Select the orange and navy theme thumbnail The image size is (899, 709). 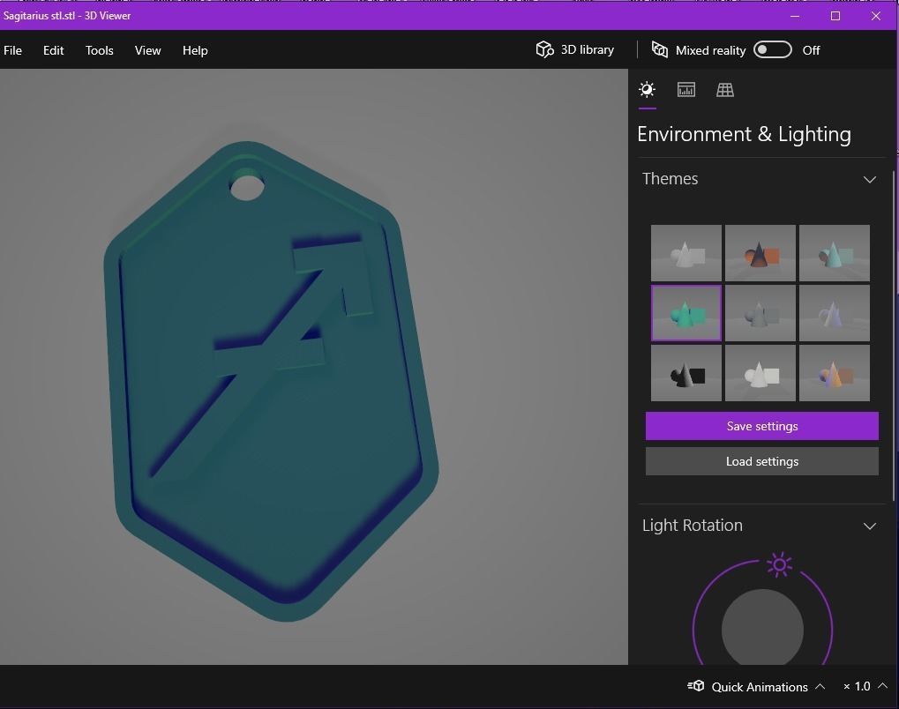coord(760,253)
